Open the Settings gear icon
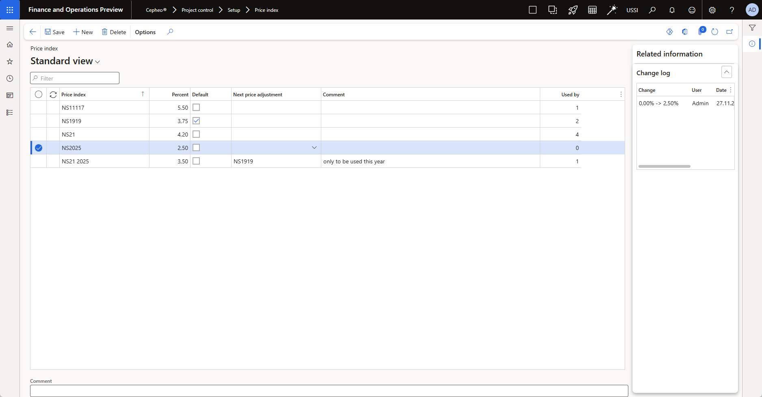 (712, 10)
